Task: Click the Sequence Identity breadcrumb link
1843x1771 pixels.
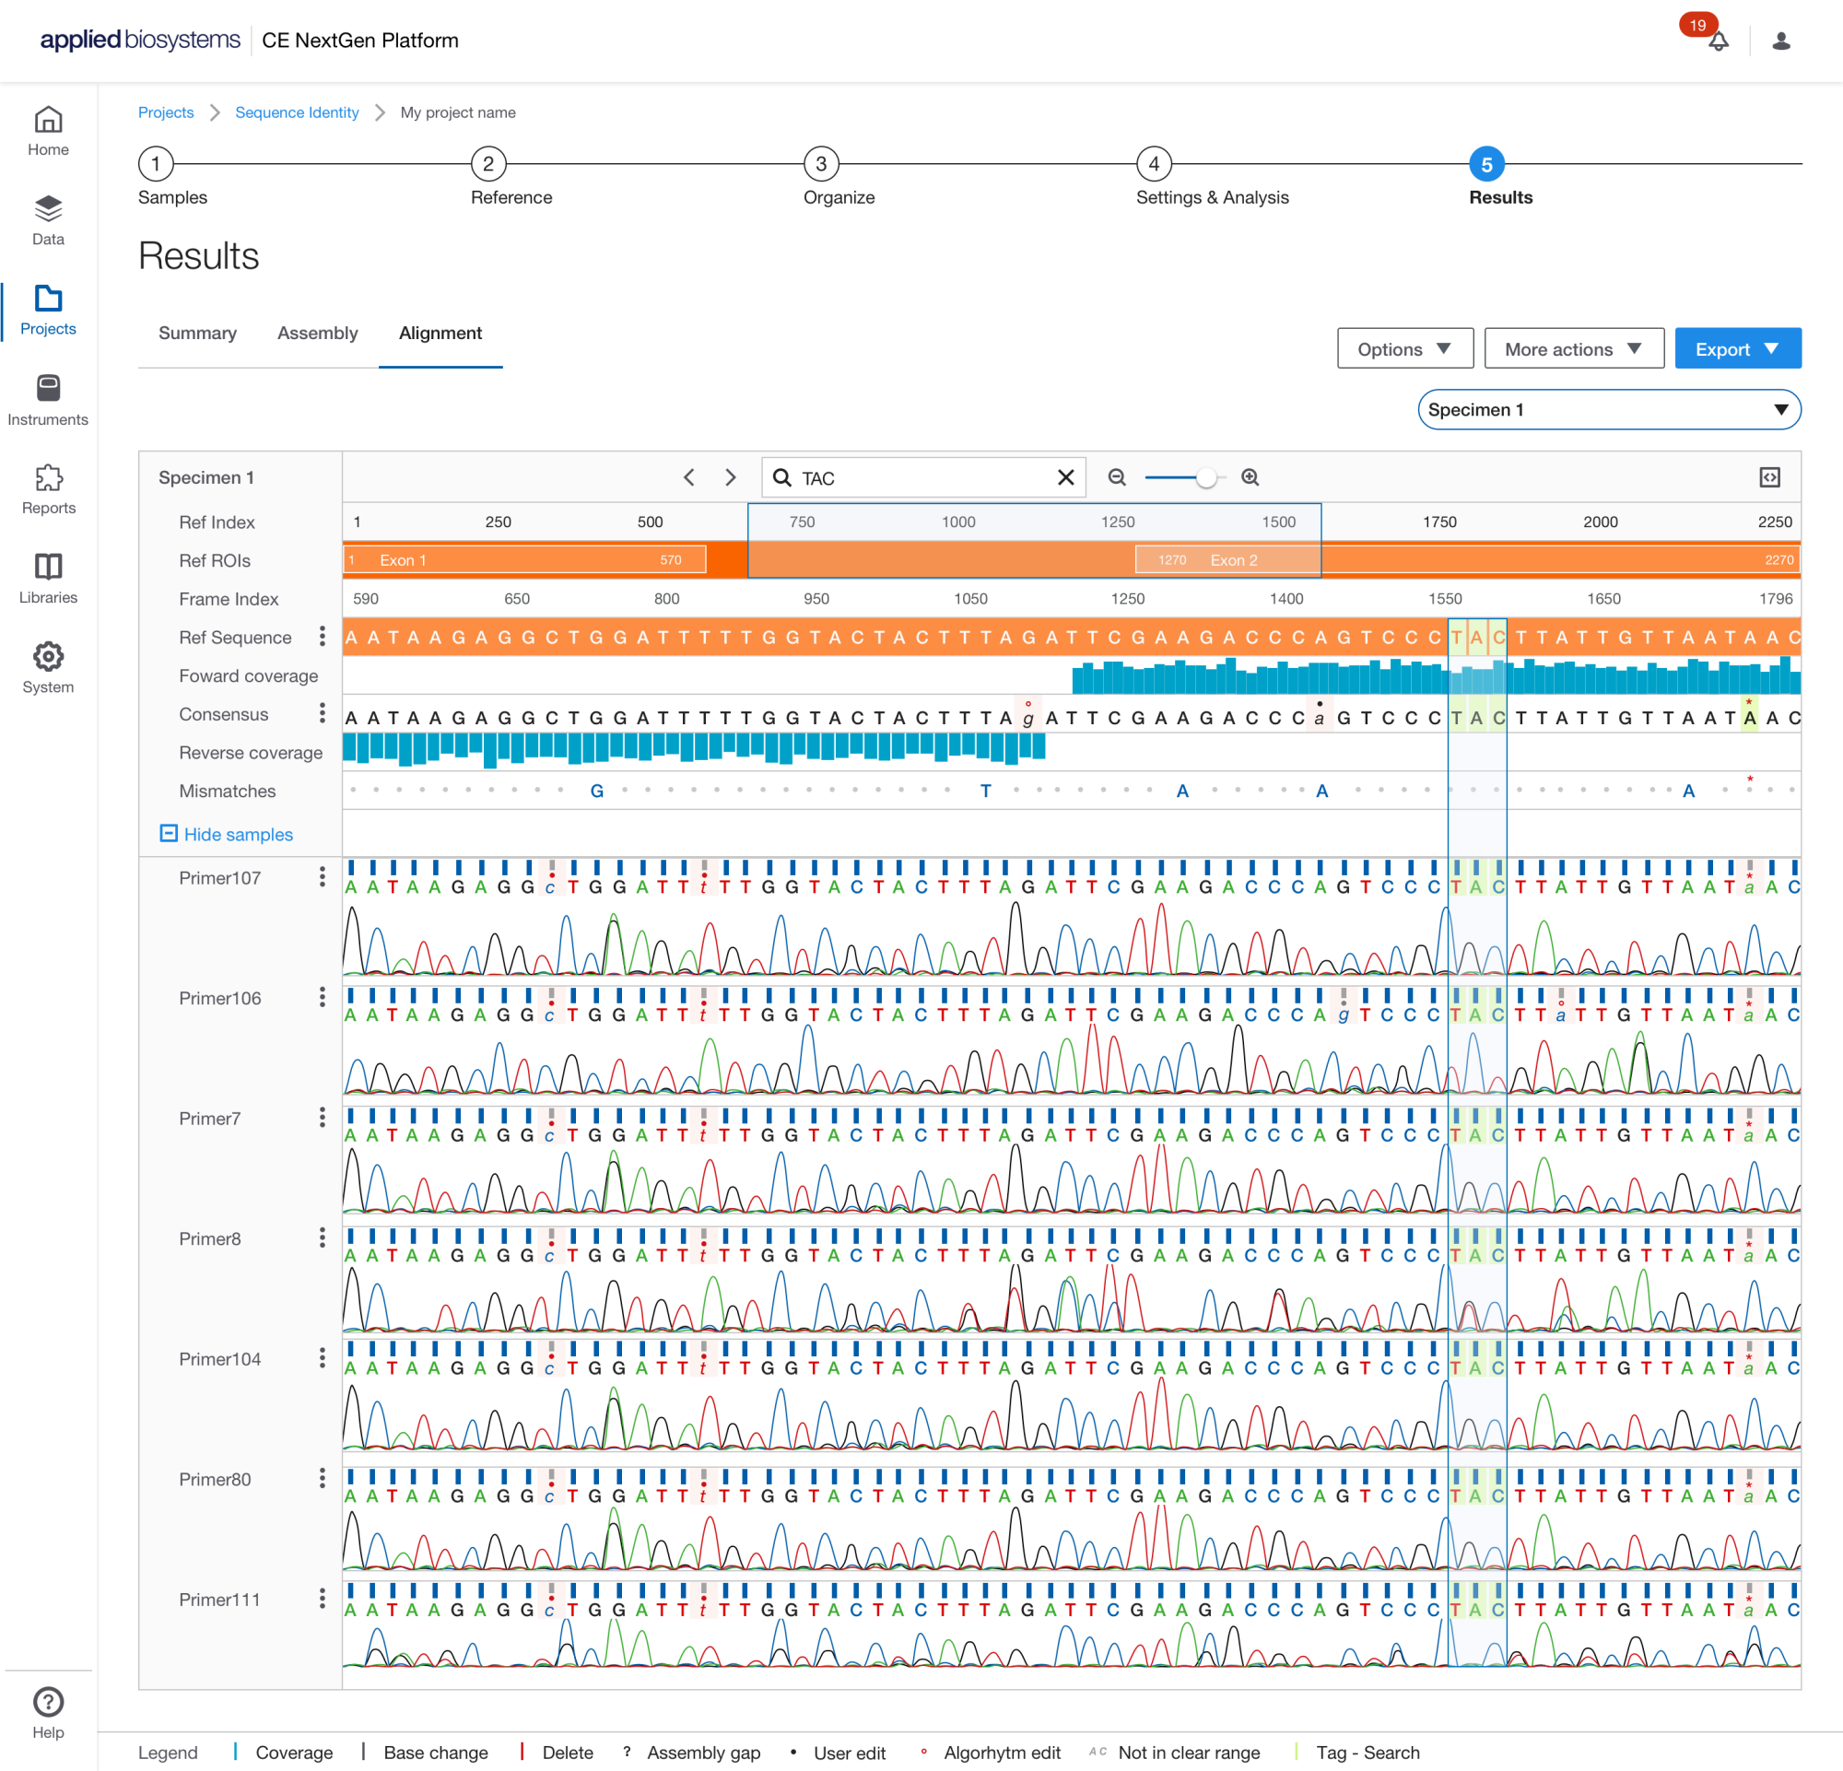Action: [x=296, y=112]
